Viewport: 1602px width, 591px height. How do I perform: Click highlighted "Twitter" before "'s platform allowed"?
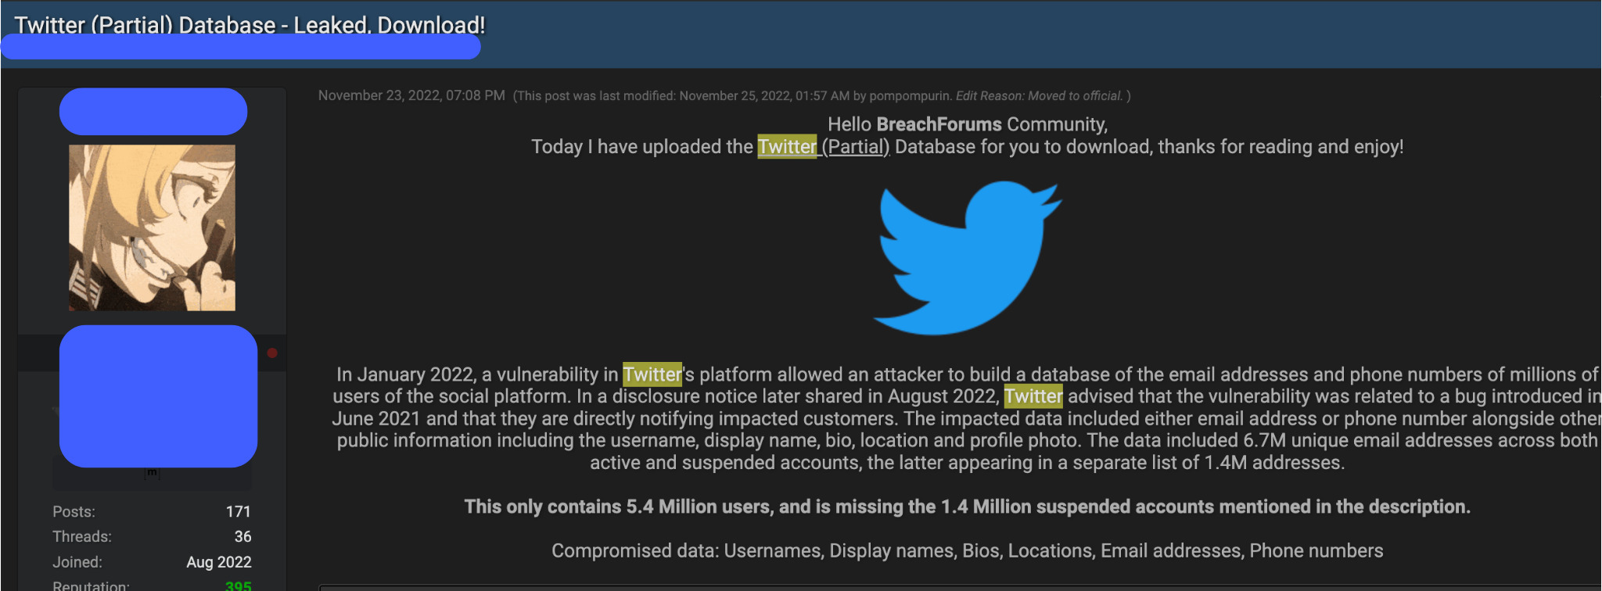[x=652, y=374]
